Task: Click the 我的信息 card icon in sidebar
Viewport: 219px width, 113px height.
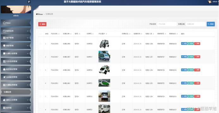Action: (4, 31)
